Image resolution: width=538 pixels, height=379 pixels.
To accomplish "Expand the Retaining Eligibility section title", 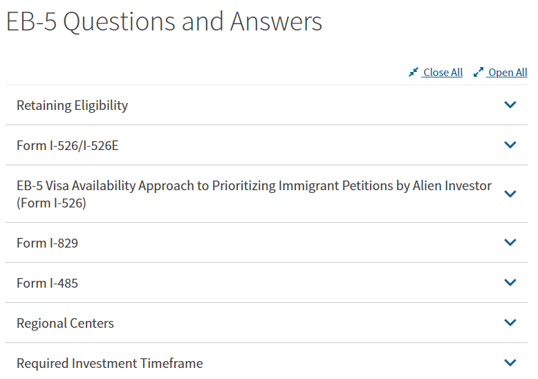I will coord(73,106).
